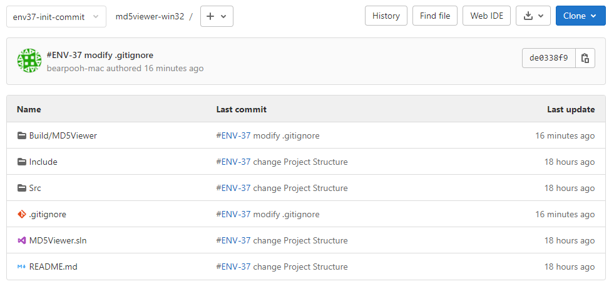This screenshot has width=609, height=284.
Task: Click the Find file button
Action: coord(435,16)
